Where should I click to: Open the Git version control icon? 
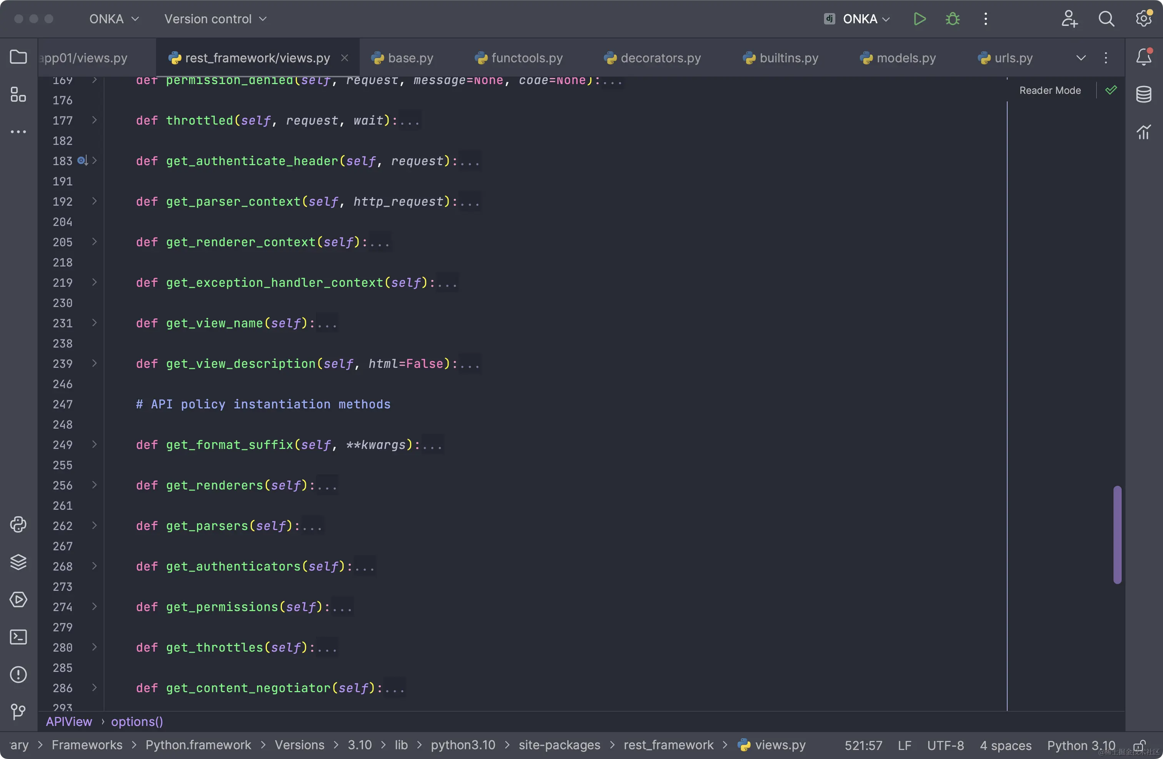(18, 712)
